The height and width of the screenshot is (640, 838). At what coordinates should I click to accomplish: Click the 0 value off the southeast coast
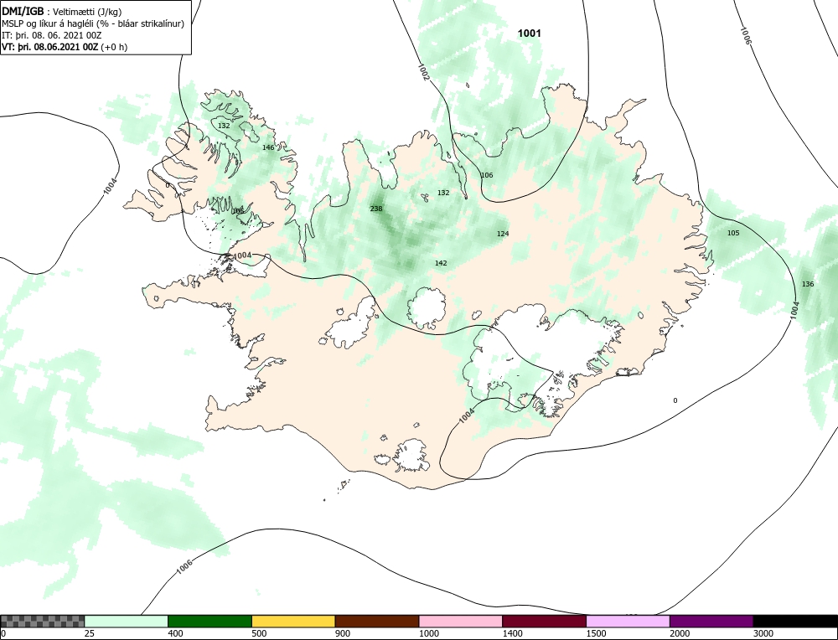tap(675, 400)
